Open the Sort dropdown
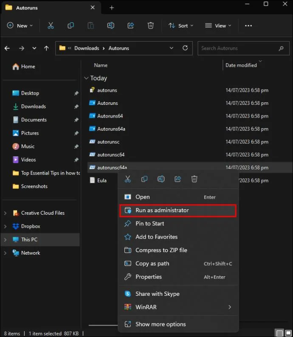 click(181, 25)
